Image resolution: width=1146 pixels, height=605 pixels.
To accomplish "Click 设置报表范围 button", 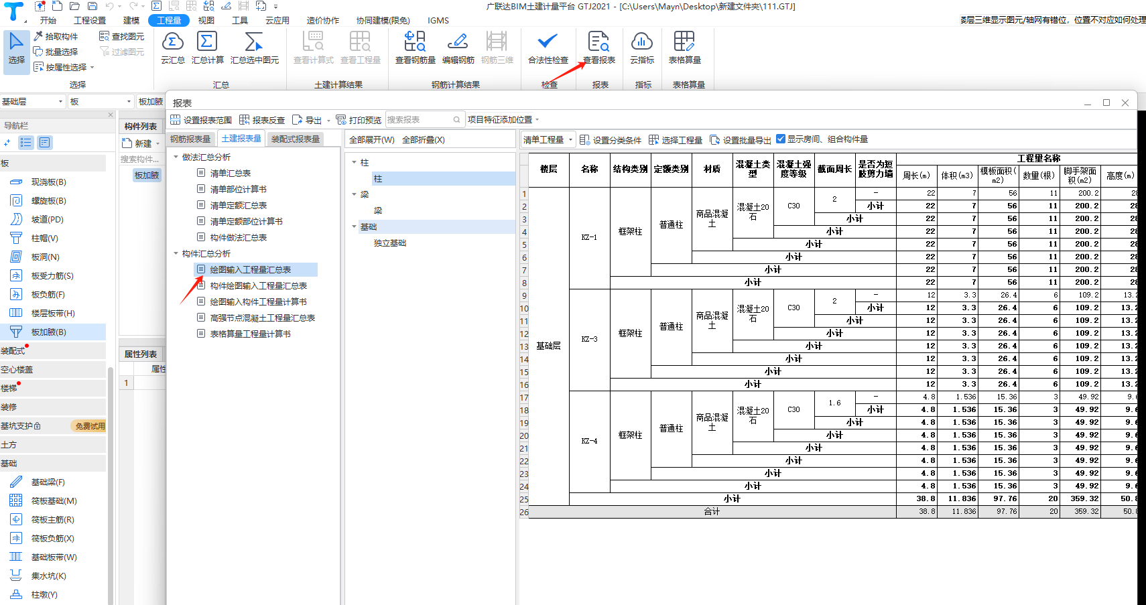I will coord(201,120).
